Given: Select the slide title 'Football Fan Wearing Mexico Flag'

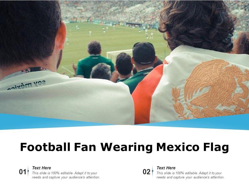Looking at the screenshot, I should [x=125, y=147].
